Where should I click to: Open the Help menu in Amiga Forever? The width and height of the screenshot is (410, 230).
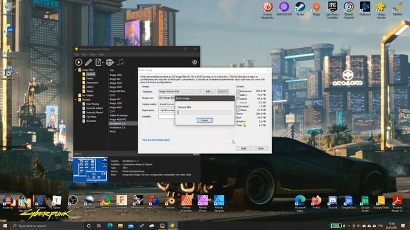point(101,54)
